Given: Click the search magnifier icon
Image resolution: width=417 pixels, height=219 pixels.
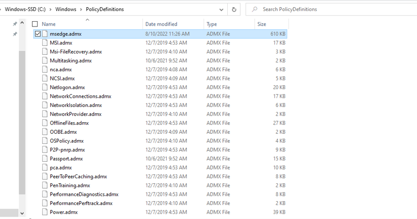Looking at the screenshot, I should [254, 9].
